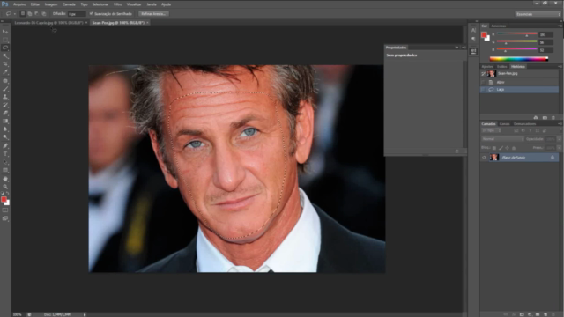Switch to the Amostras tab
Viewport: 564px width, 317px height.
click(499, 26)
